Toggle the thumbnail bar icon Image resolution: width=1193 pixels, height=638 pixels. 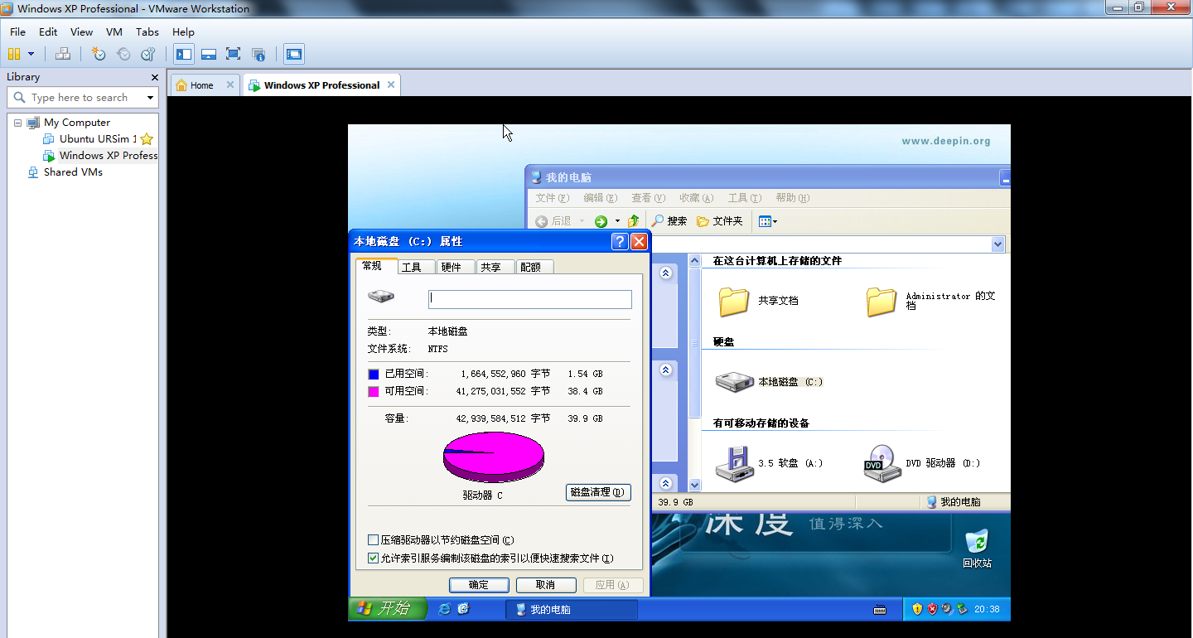[x=209, y=54]
